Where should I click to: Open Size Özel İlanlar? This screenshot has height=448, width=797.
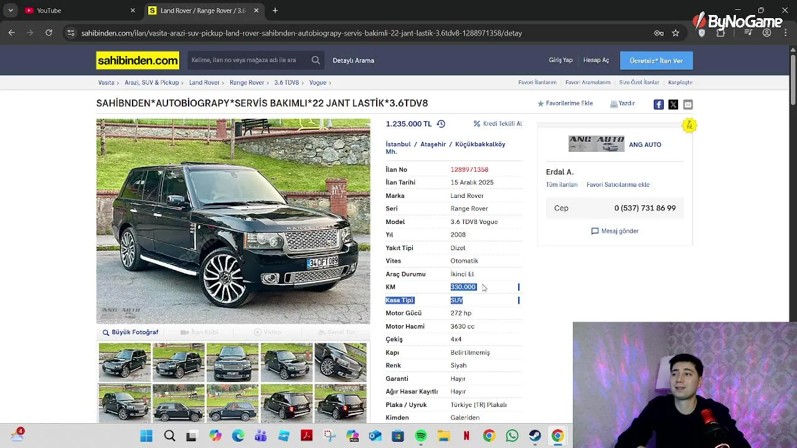639,82
